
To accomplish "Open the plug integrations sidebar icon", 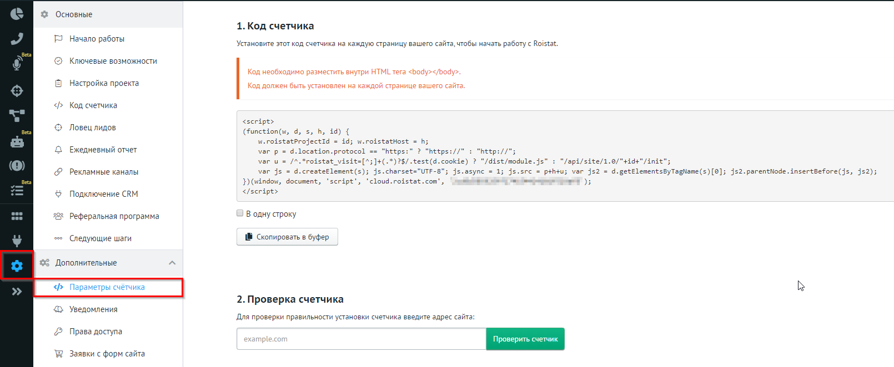I will [x=17, y=241].
